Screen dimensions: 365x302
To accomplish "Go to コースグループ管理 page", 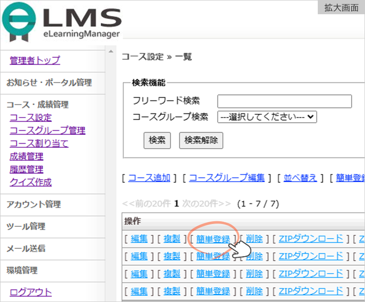I will click(x=48, y=130).
